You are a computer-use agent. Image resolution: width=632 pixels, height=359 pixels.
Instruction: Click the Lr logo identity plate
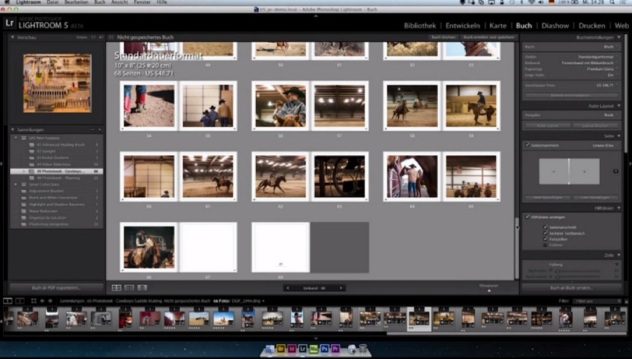10,24
